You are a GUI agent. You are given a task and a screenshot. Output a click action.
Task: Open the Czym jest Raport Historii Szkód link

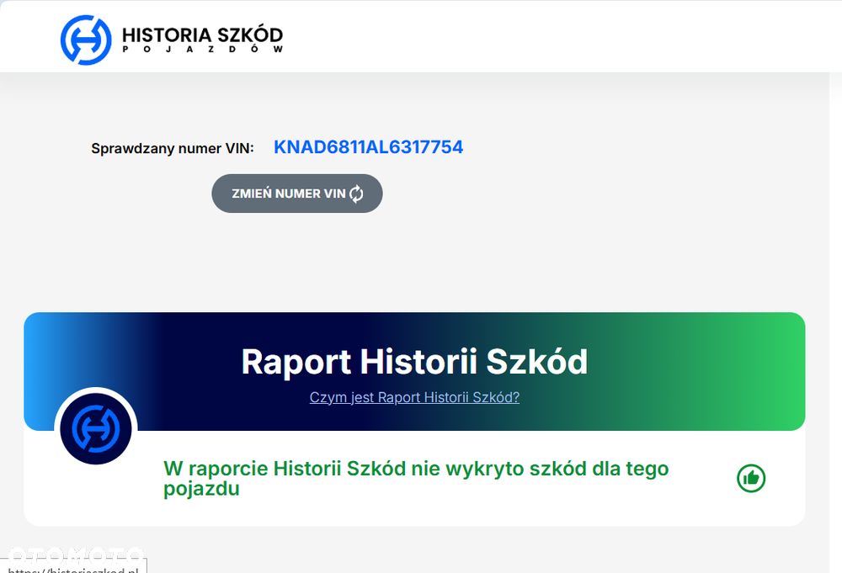[x=414, y=397]
